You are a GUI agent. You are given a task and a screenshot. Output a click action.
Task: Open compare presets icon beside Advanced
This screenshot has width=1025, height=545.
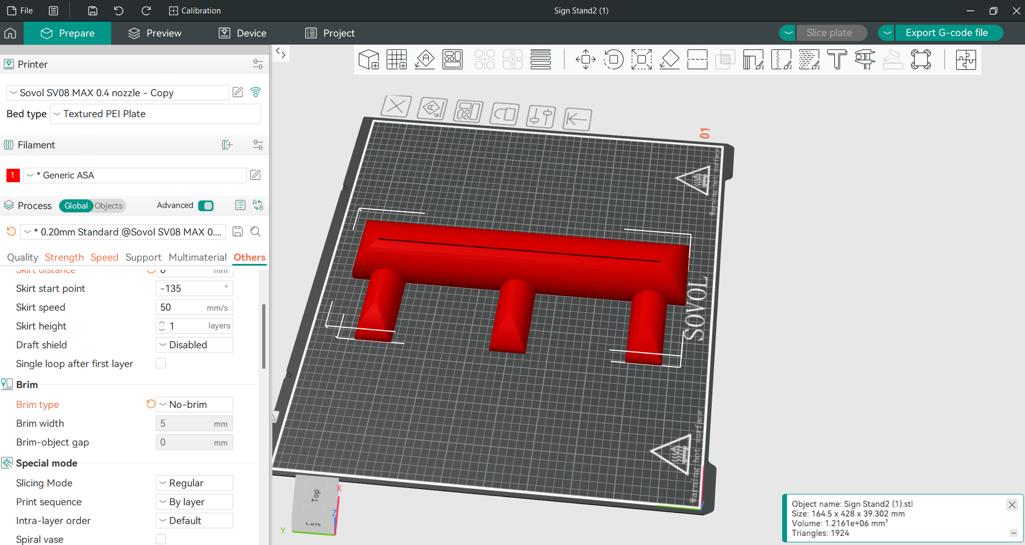258,205
